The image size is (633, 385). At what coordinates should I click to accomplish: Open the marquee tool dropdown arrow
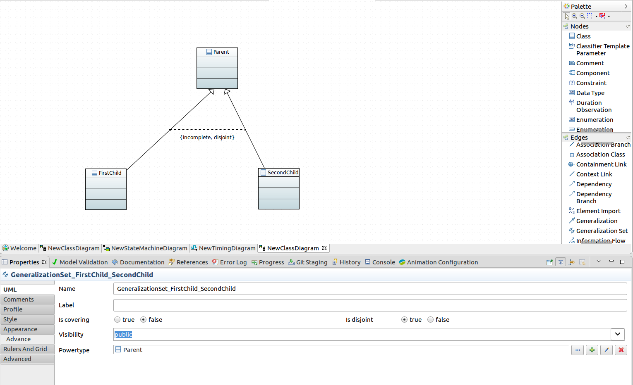coord(596,17)
